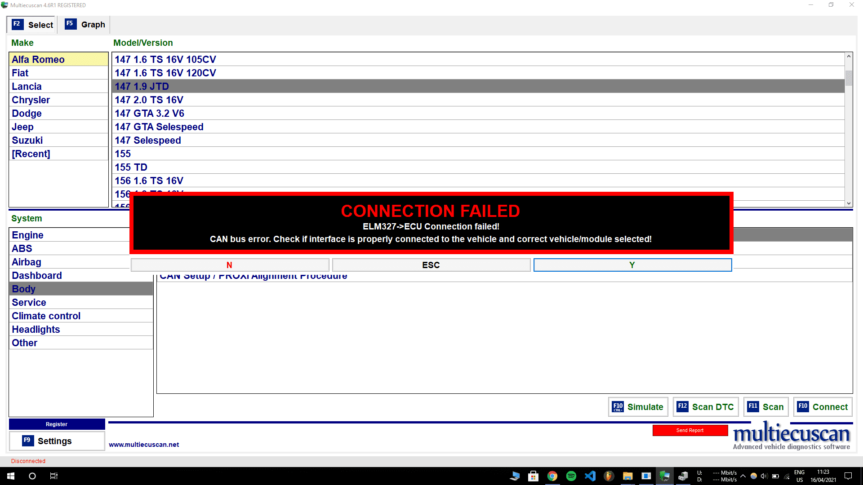863x485 pixels.
Task: Select Alfa Romeo make
Action: pos(58,59)
